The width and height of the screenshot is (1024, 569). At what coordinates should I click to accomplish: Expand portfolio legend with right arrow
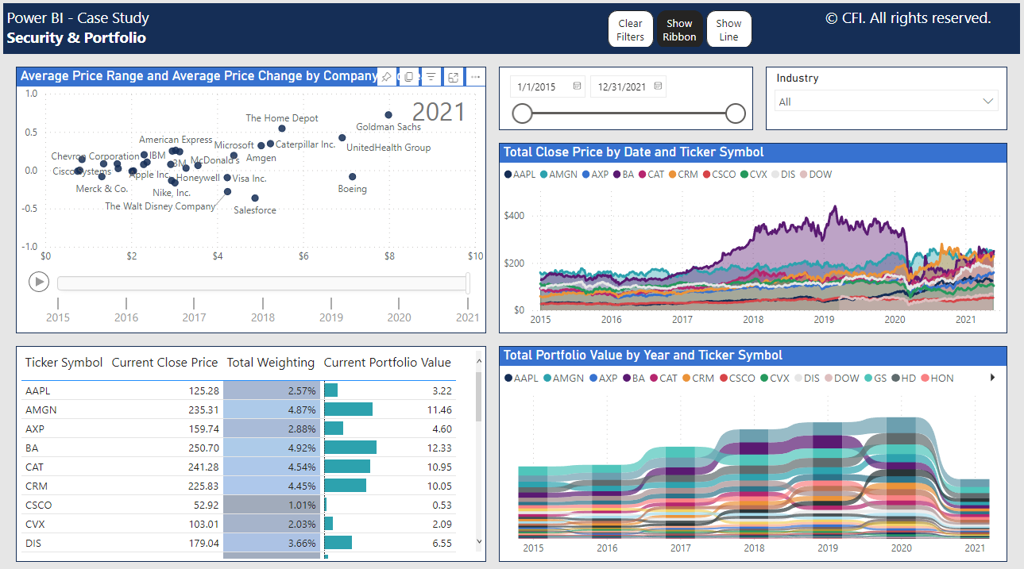pyautogui.click(x=992, y=378)
